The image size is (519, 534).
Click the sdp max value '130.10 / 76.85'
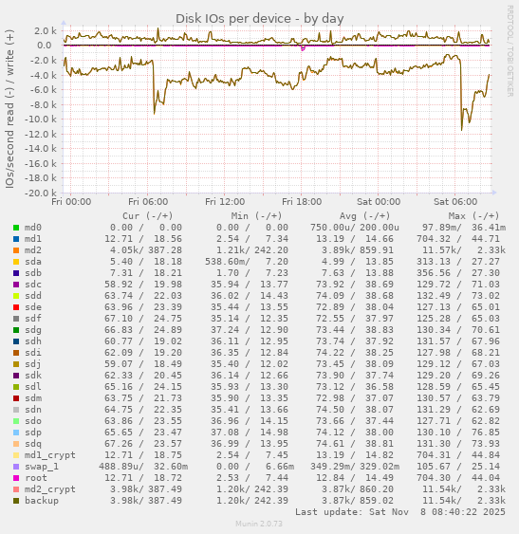pyautogui.click(x=458, y=433)
